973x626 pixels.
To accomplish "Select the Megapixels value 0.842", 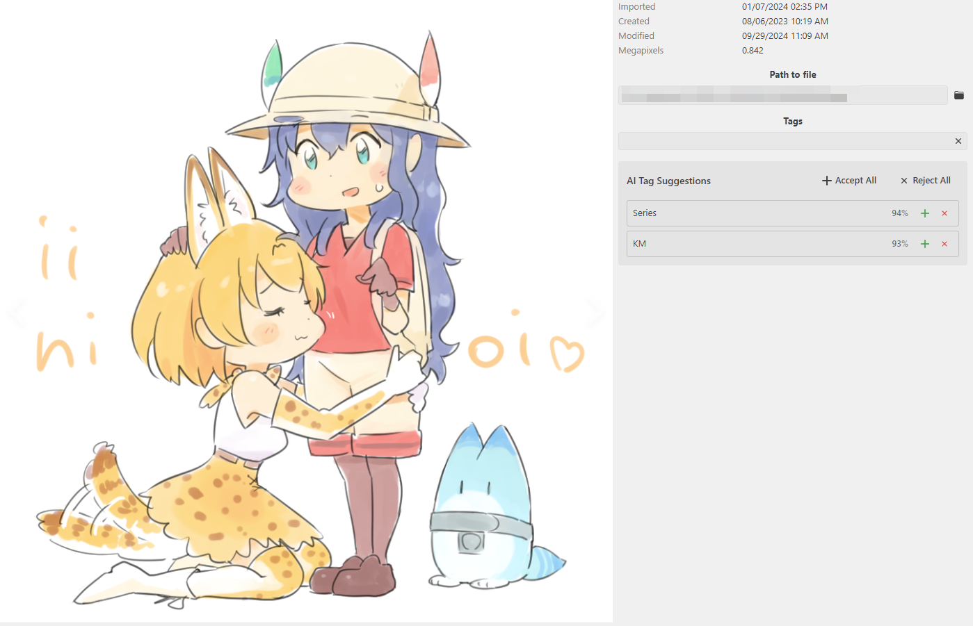I will tap(753, 51).
